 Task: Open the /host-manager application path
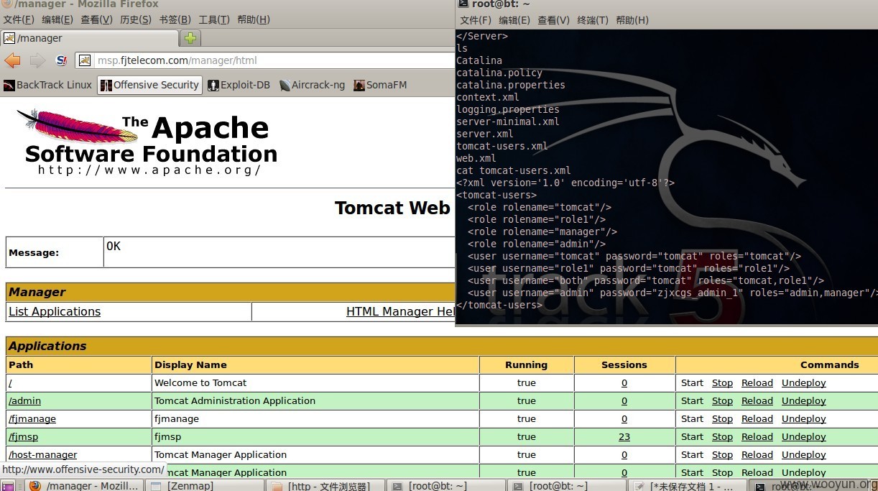coord(42,455)
